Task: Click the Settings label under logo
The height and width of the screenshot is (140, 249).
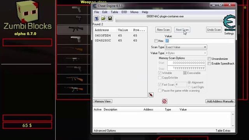Action: click(x=229, y=33)
